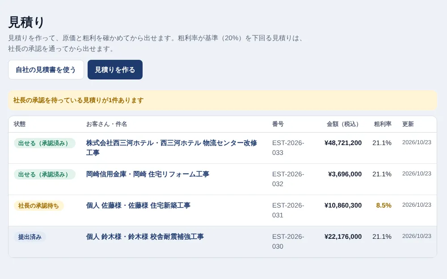
Task: Click the 提出済み status badge
Action: click(x=30, y=237)
